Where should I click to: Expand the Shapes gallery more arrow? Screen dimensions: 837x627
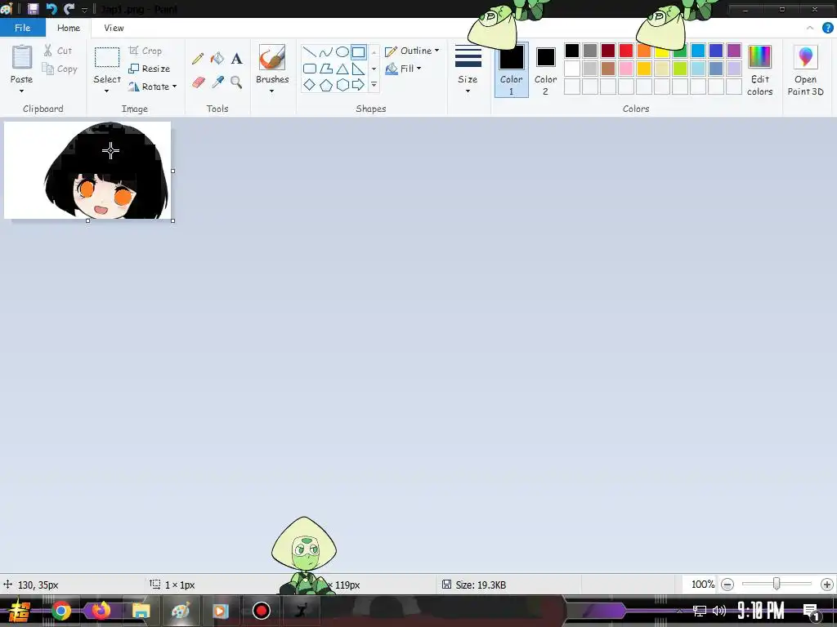[x=374, y=85]
